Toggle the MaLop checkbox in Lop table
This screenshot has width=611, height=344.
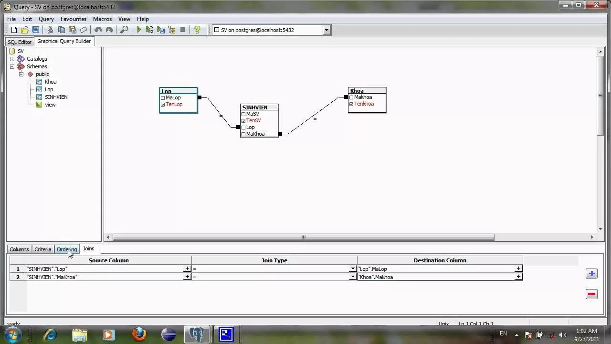[x=163, y=98]
